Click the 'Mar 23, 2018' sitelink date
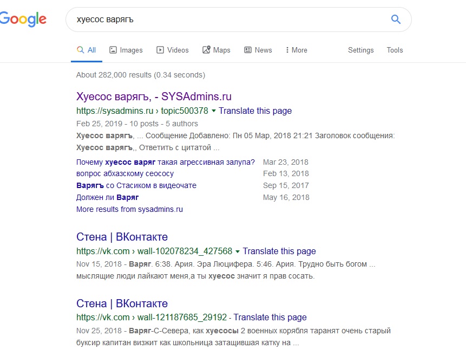This screenshot has width=466, height=349. click(286, 162)
